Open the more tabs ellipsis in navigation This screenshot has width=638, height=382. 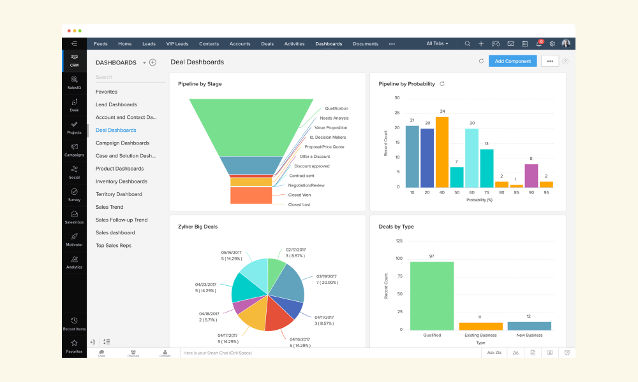[x=392, y=44]
